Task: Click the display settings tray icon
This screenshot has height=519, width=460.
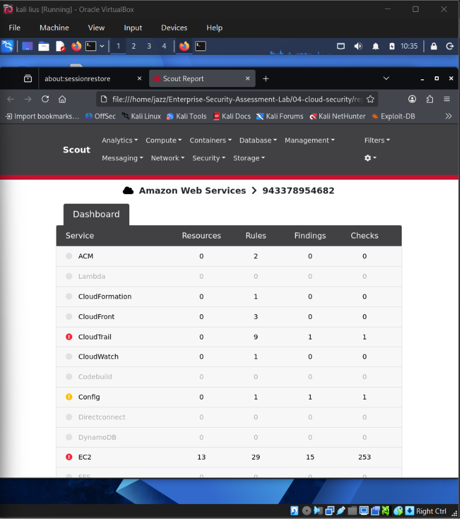Action: [341, 46]
